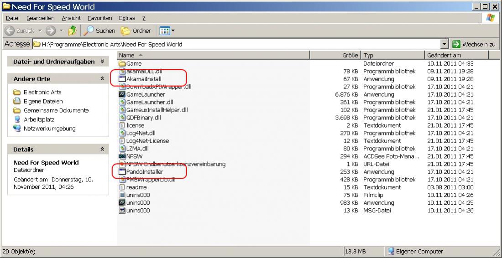502x258 pixels.
Task: Sort by Geändert am column header
Action: tap(456, 55)
